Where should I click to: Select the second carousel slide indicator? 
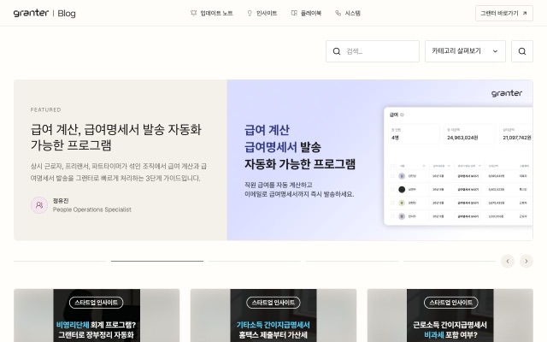tap(157, 261)
